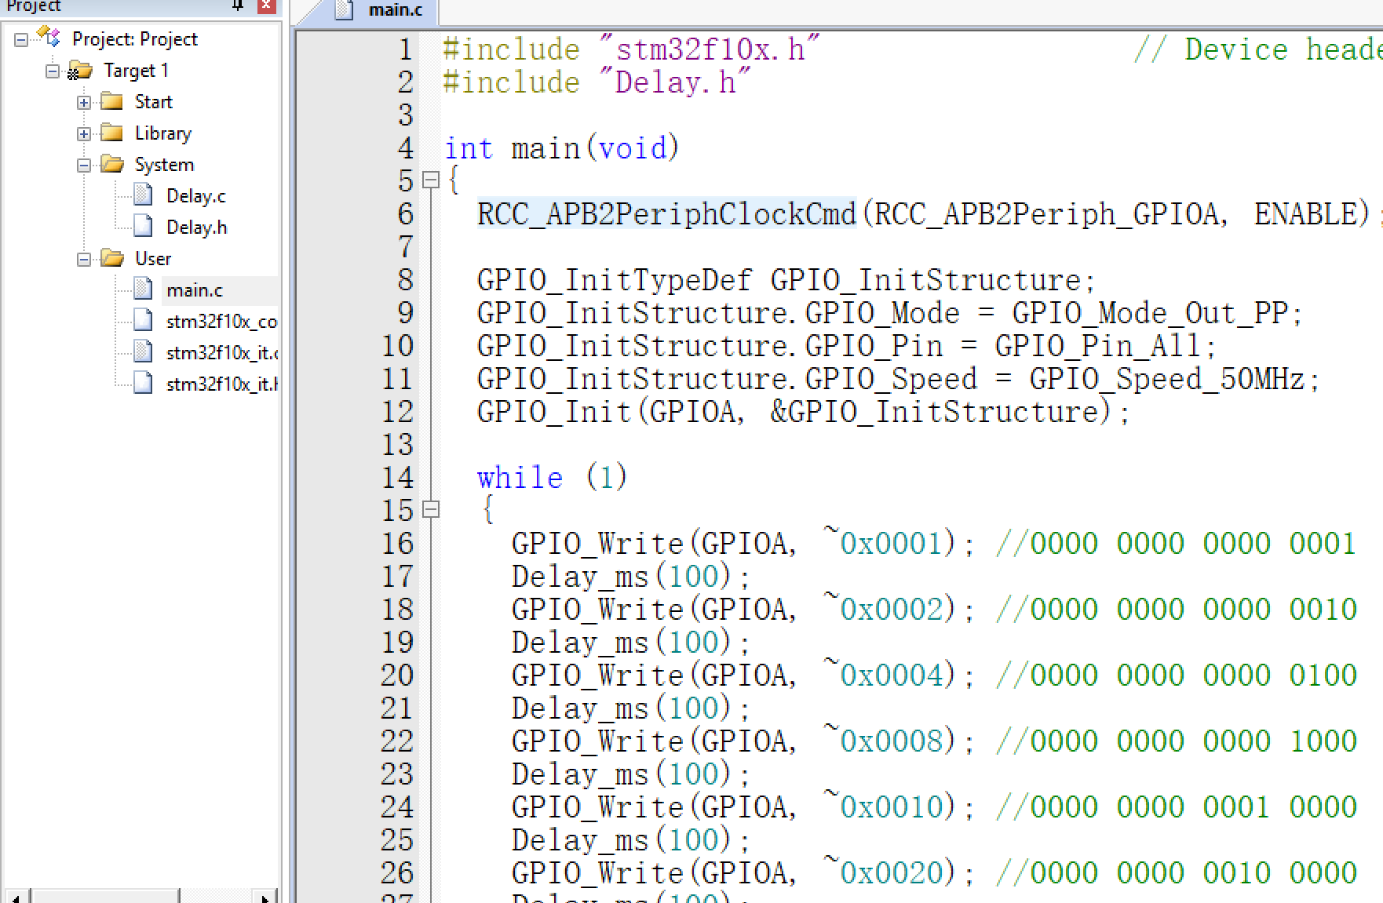The image size is (1383, 903).
Task: Click the project tree scroll right arrow
Action: [x=266, y=896]
